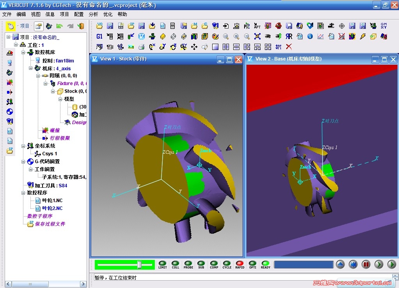Toggle the READY status light
The image size is (399, 288).
tap(265, 264)
